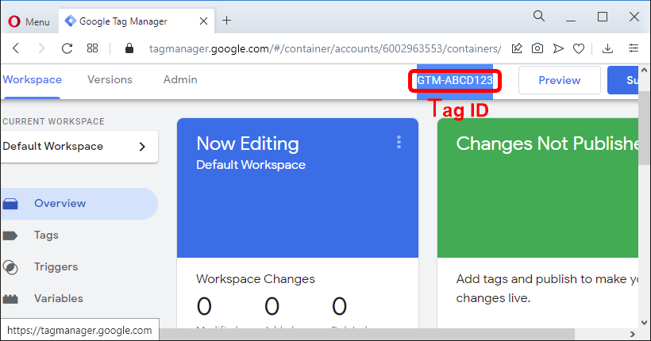Click the Changes Not Published card heading
The width and height of the screenshot is (651, 341).
click(x=547, y=144)
